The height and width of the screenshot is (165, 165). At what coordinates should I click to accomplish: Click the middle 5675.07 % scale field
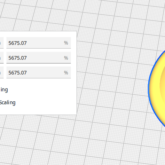pyautogui.click(x=39, y=58)
